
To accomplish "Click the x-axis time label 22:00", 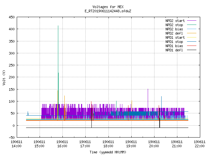I will click(x=200, y=146).
